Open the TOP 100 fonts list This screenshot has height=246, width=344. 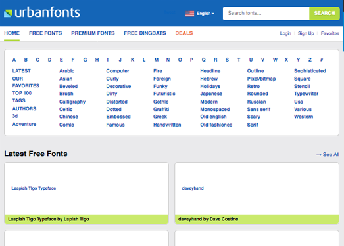tap(22, 93)
